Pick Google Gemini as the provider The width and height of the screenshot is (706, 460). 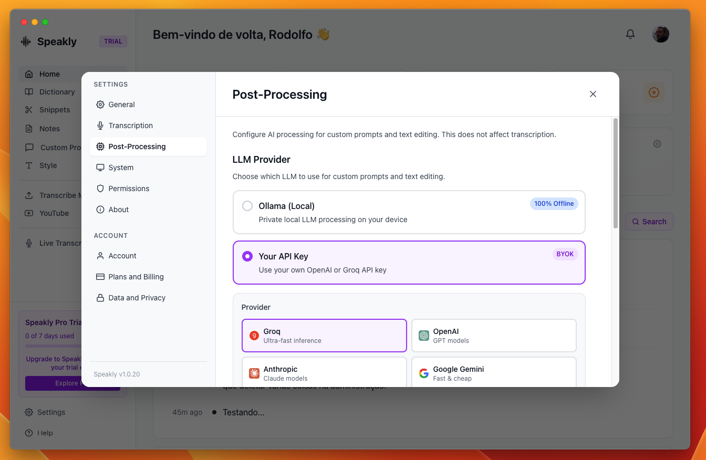pos(493,373)
